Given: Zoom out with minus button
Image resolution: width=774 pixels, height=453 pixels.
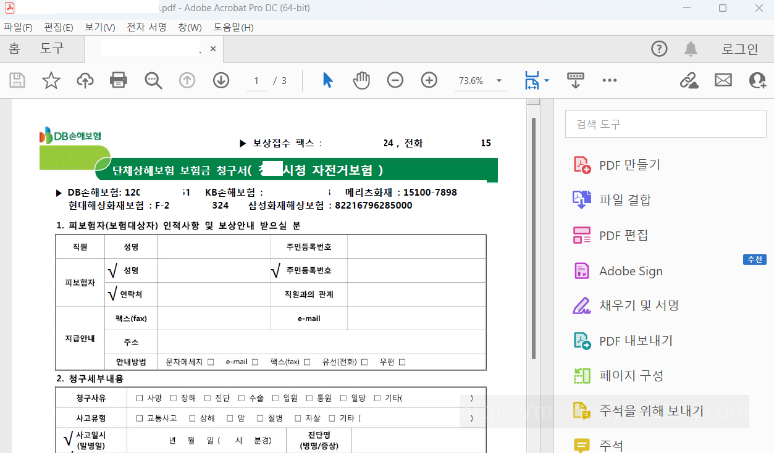Looking at the screenshot, I should [395, 80].
